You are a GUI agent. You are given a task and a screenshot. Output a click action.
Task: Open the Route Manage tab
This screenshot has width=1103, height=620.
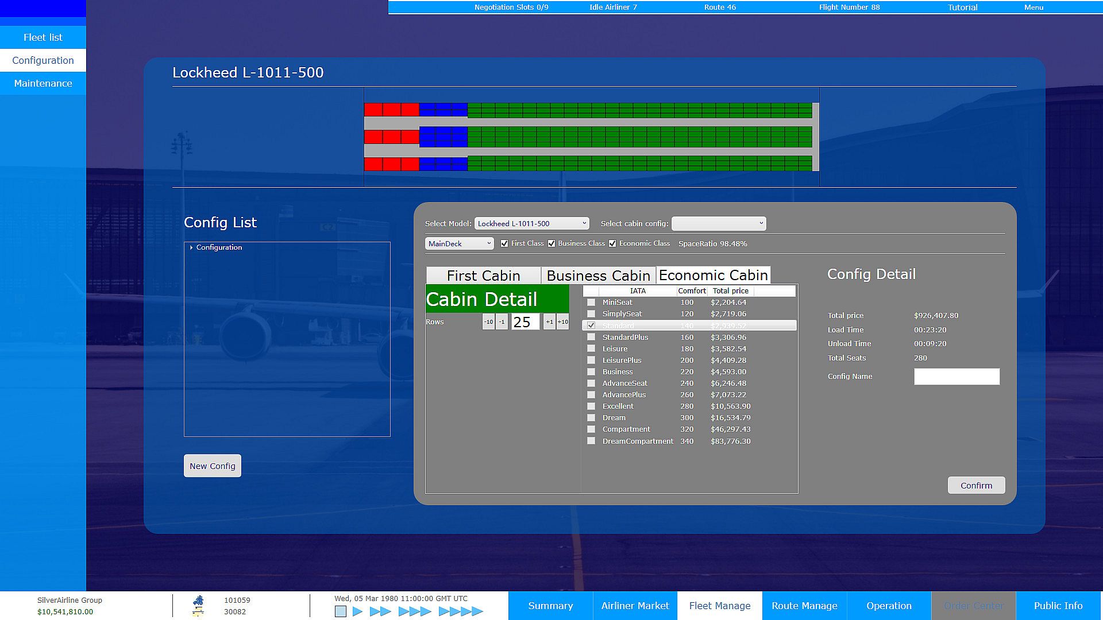pyautogui.click(x=804, y=606)
